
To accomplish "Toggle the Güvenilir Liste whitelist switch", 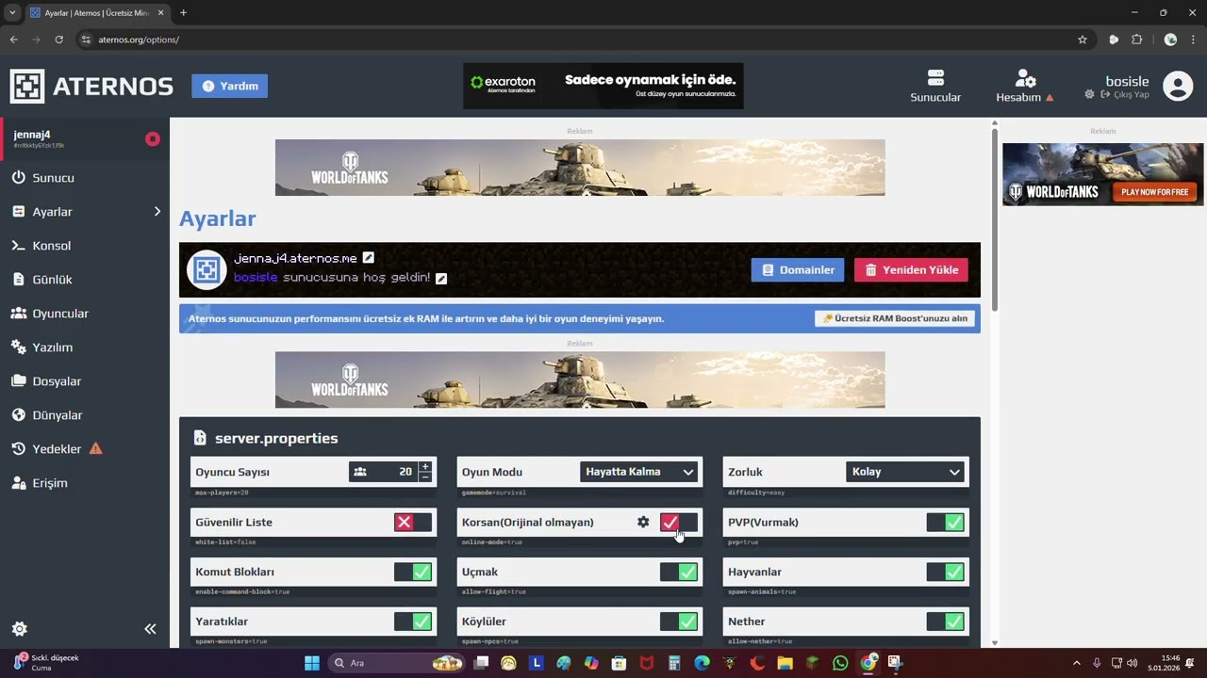I will click(x=413, y=522).
